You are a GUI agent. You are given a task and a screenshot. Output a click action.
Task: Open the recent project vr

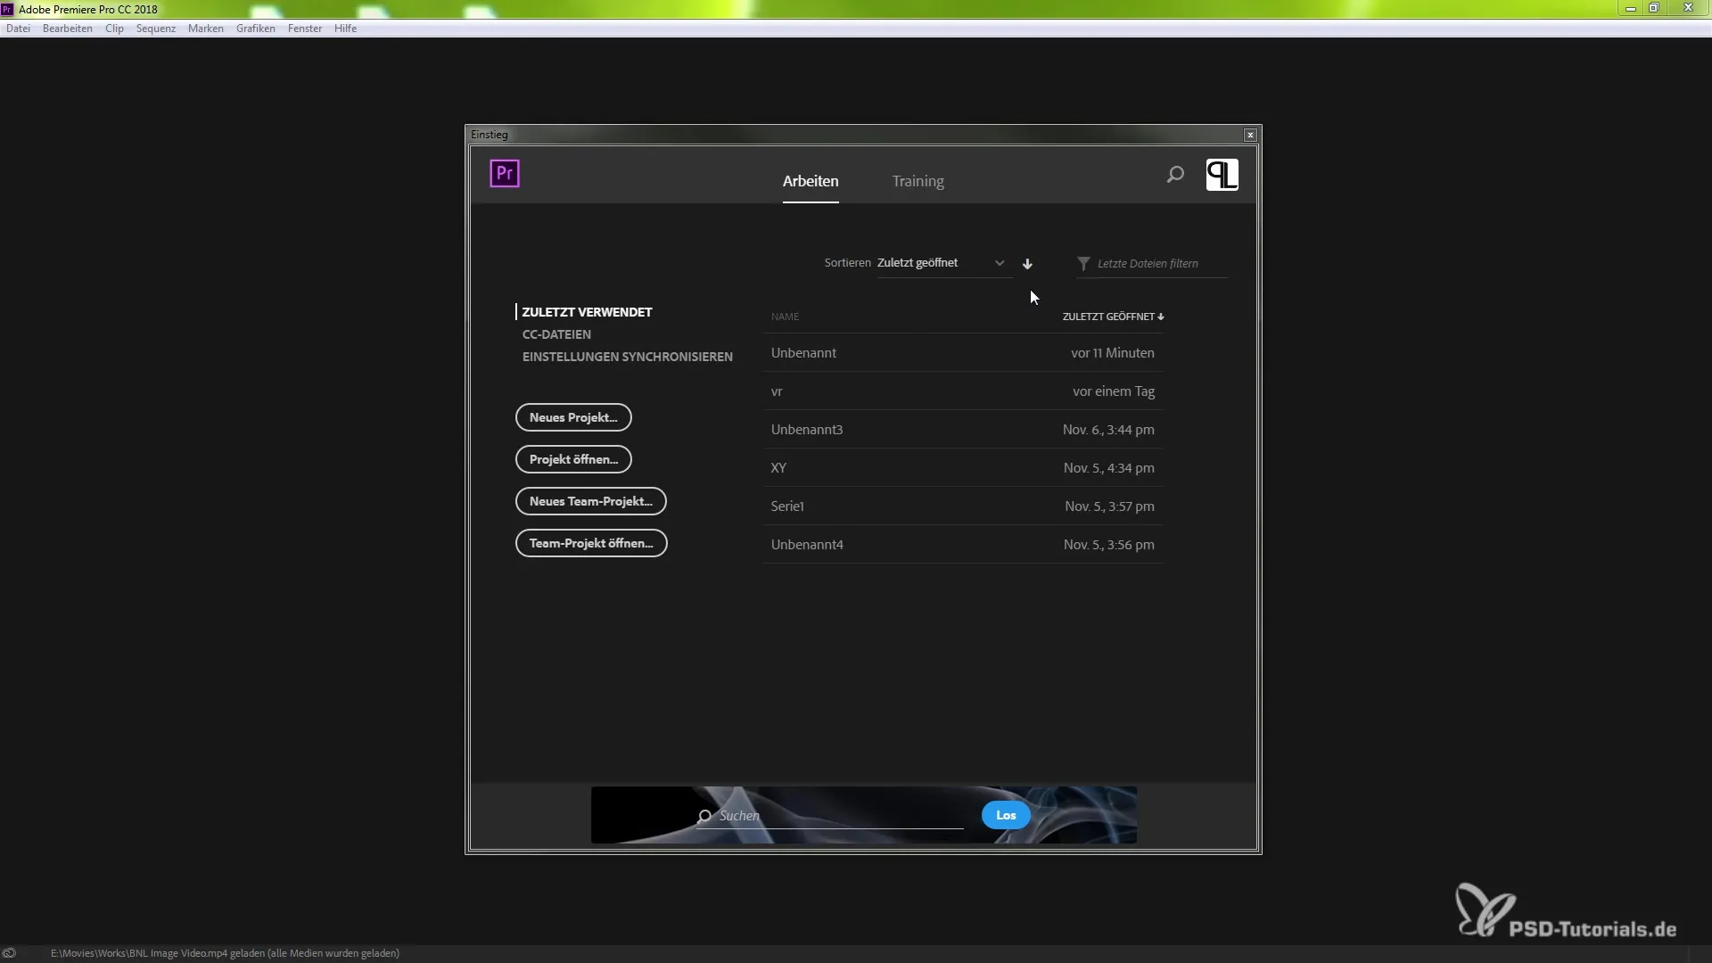pos(962,391)
